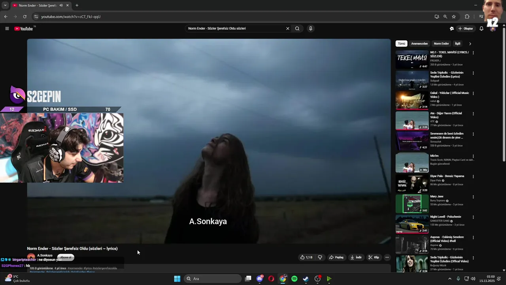
Task: Open Sevmesen de beni özledim video title
Action: [x=447, y=135]
